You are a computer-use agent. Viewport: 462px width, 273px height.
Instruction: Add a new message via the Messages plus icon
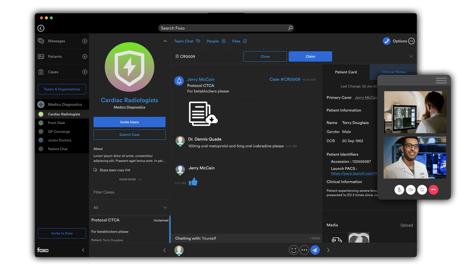click(x=85, y=41)
